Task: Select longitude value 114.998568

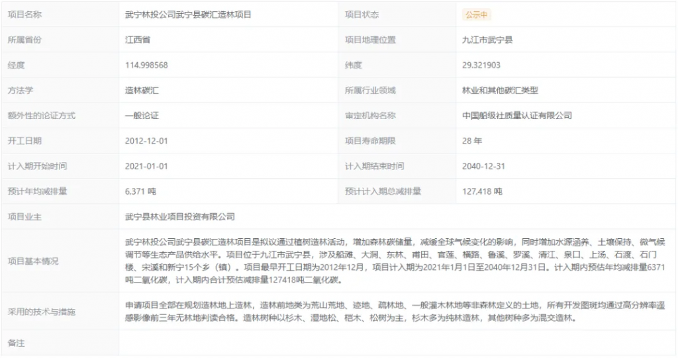Action: point(146,65)
